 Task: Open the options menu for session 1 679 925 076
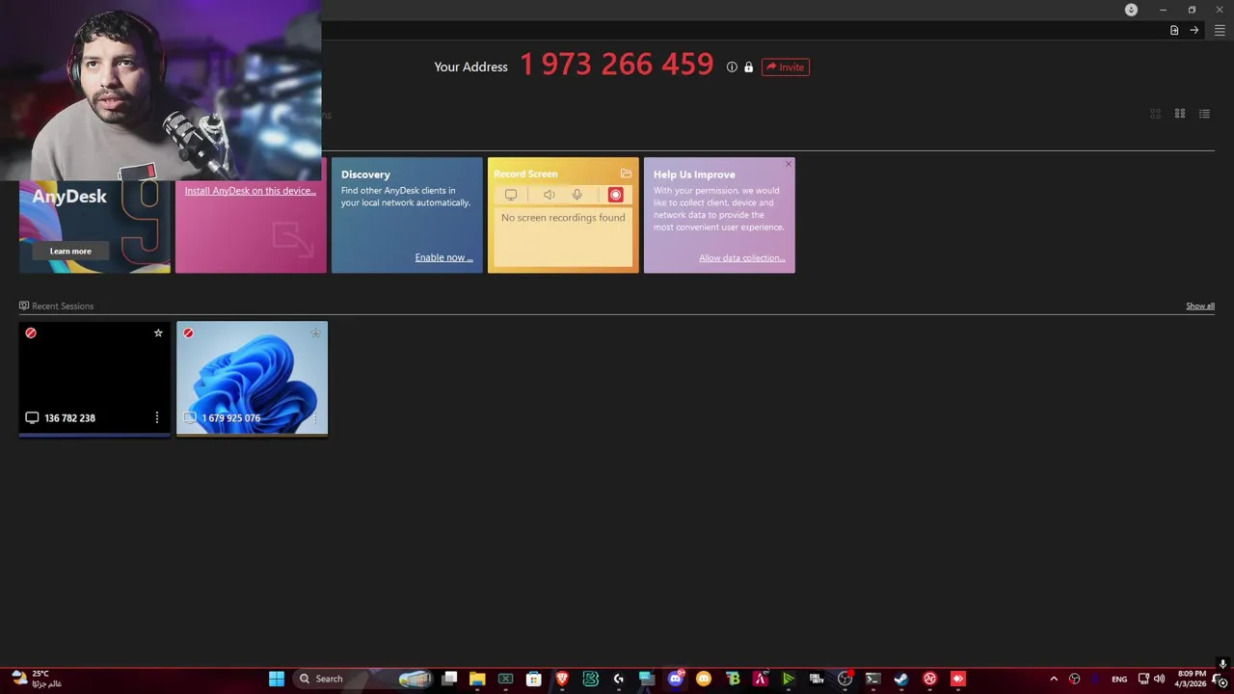click(314, 417)
